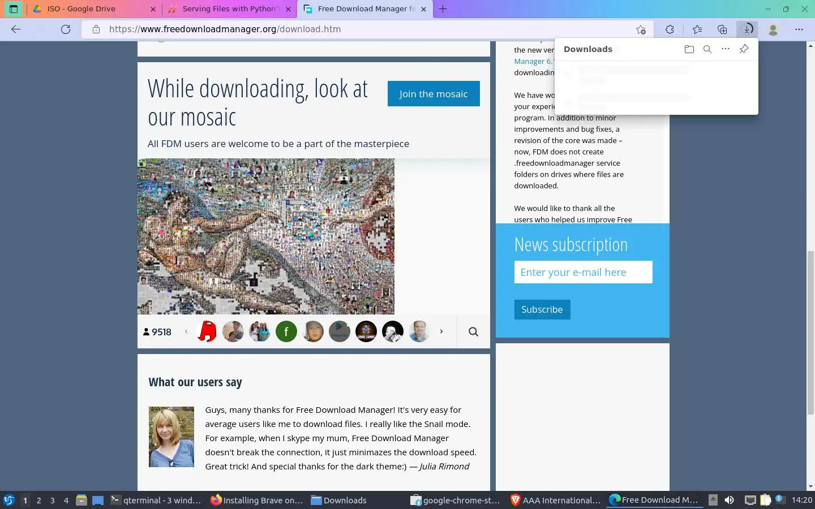Show previous mosaic avatars arrow
Screen dimensions: 815x509
(186, 332)
